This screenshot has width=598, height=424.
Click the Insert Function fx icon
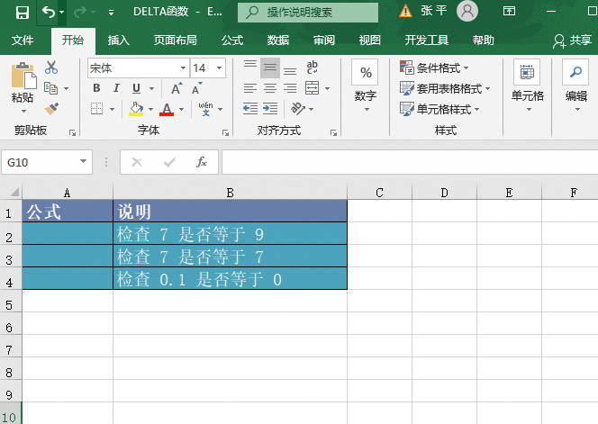[202, 162]
